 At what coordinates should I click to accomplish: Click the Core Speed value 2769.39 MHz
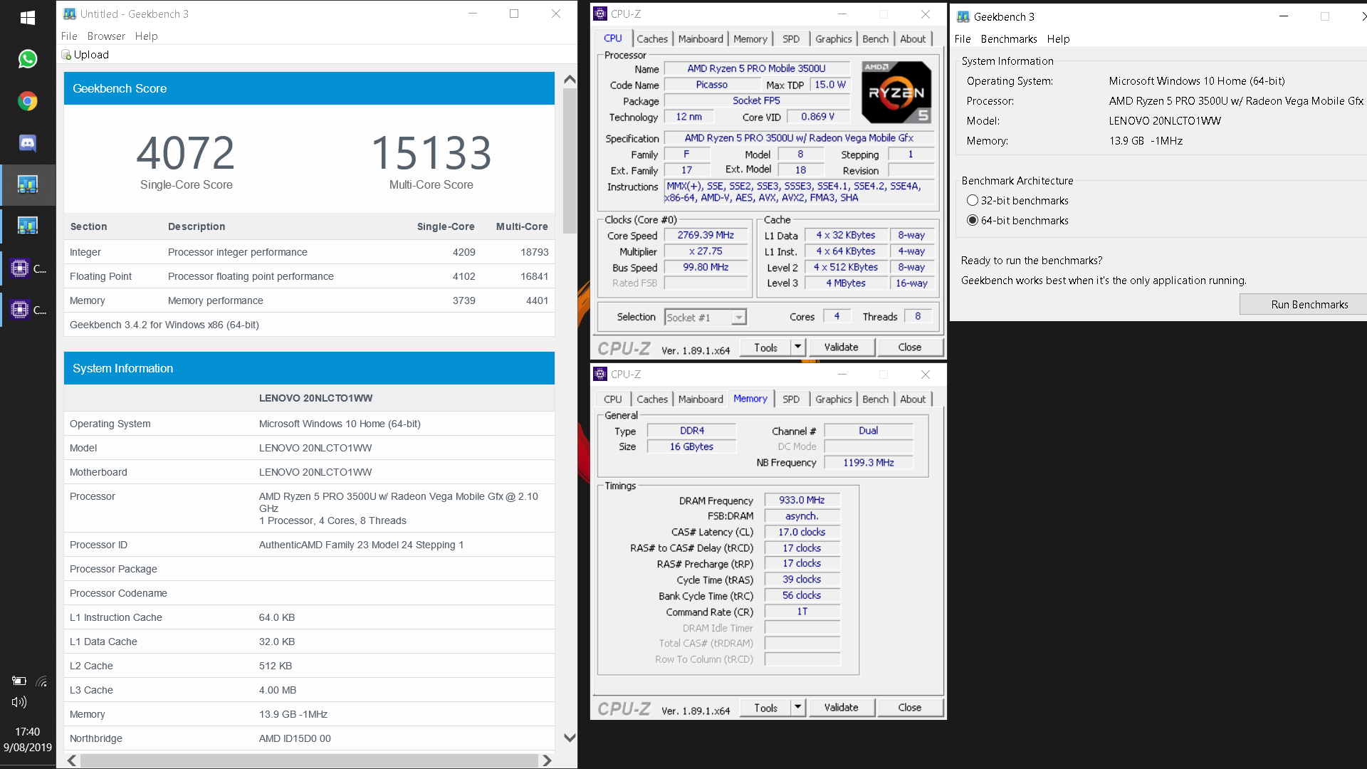tap(706, 235)
